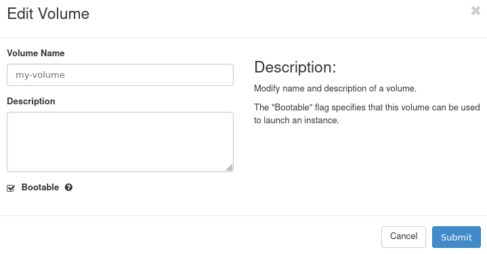Cancel editing the volume
Image resolution: width=487 pixels, height=254 pixels.
click(x=404, y=236)
